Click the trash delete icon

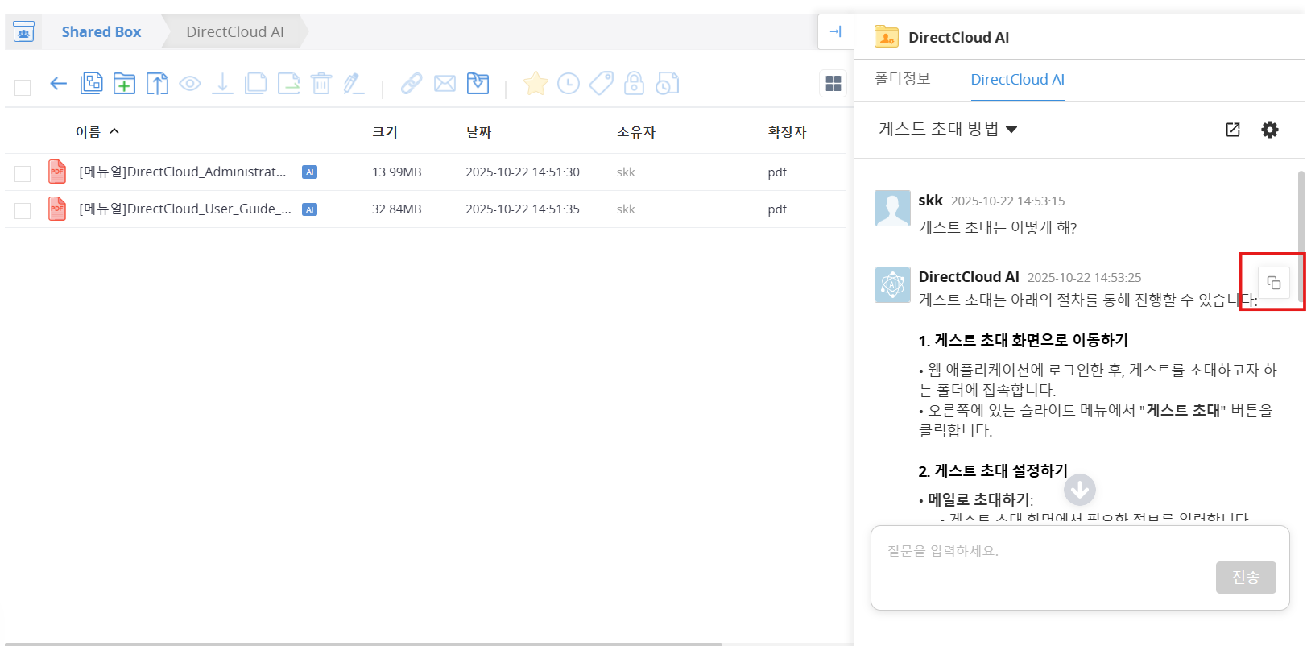pos(321,84)
